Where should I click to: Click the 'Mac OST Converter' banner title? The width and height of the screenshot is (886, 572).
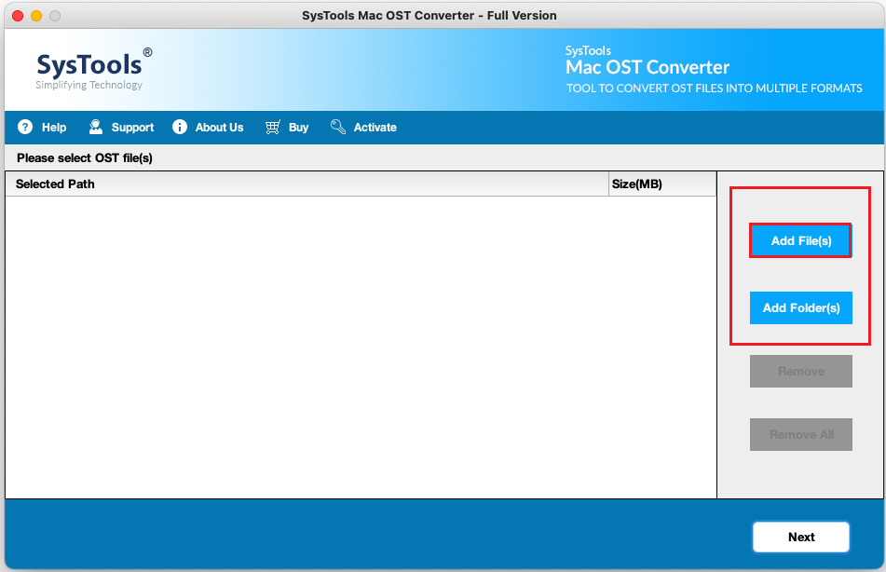point(647,67)
